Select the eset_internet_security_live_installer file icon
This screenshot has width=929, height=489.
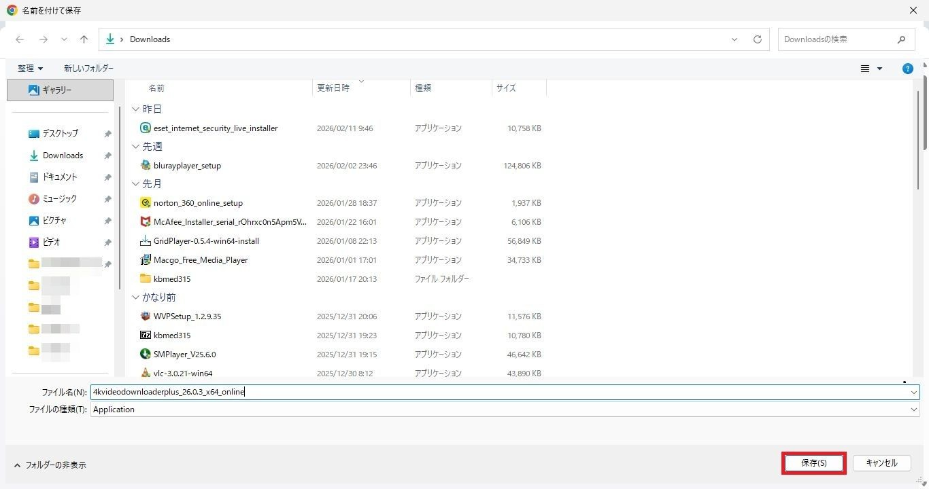click(145, 128)
